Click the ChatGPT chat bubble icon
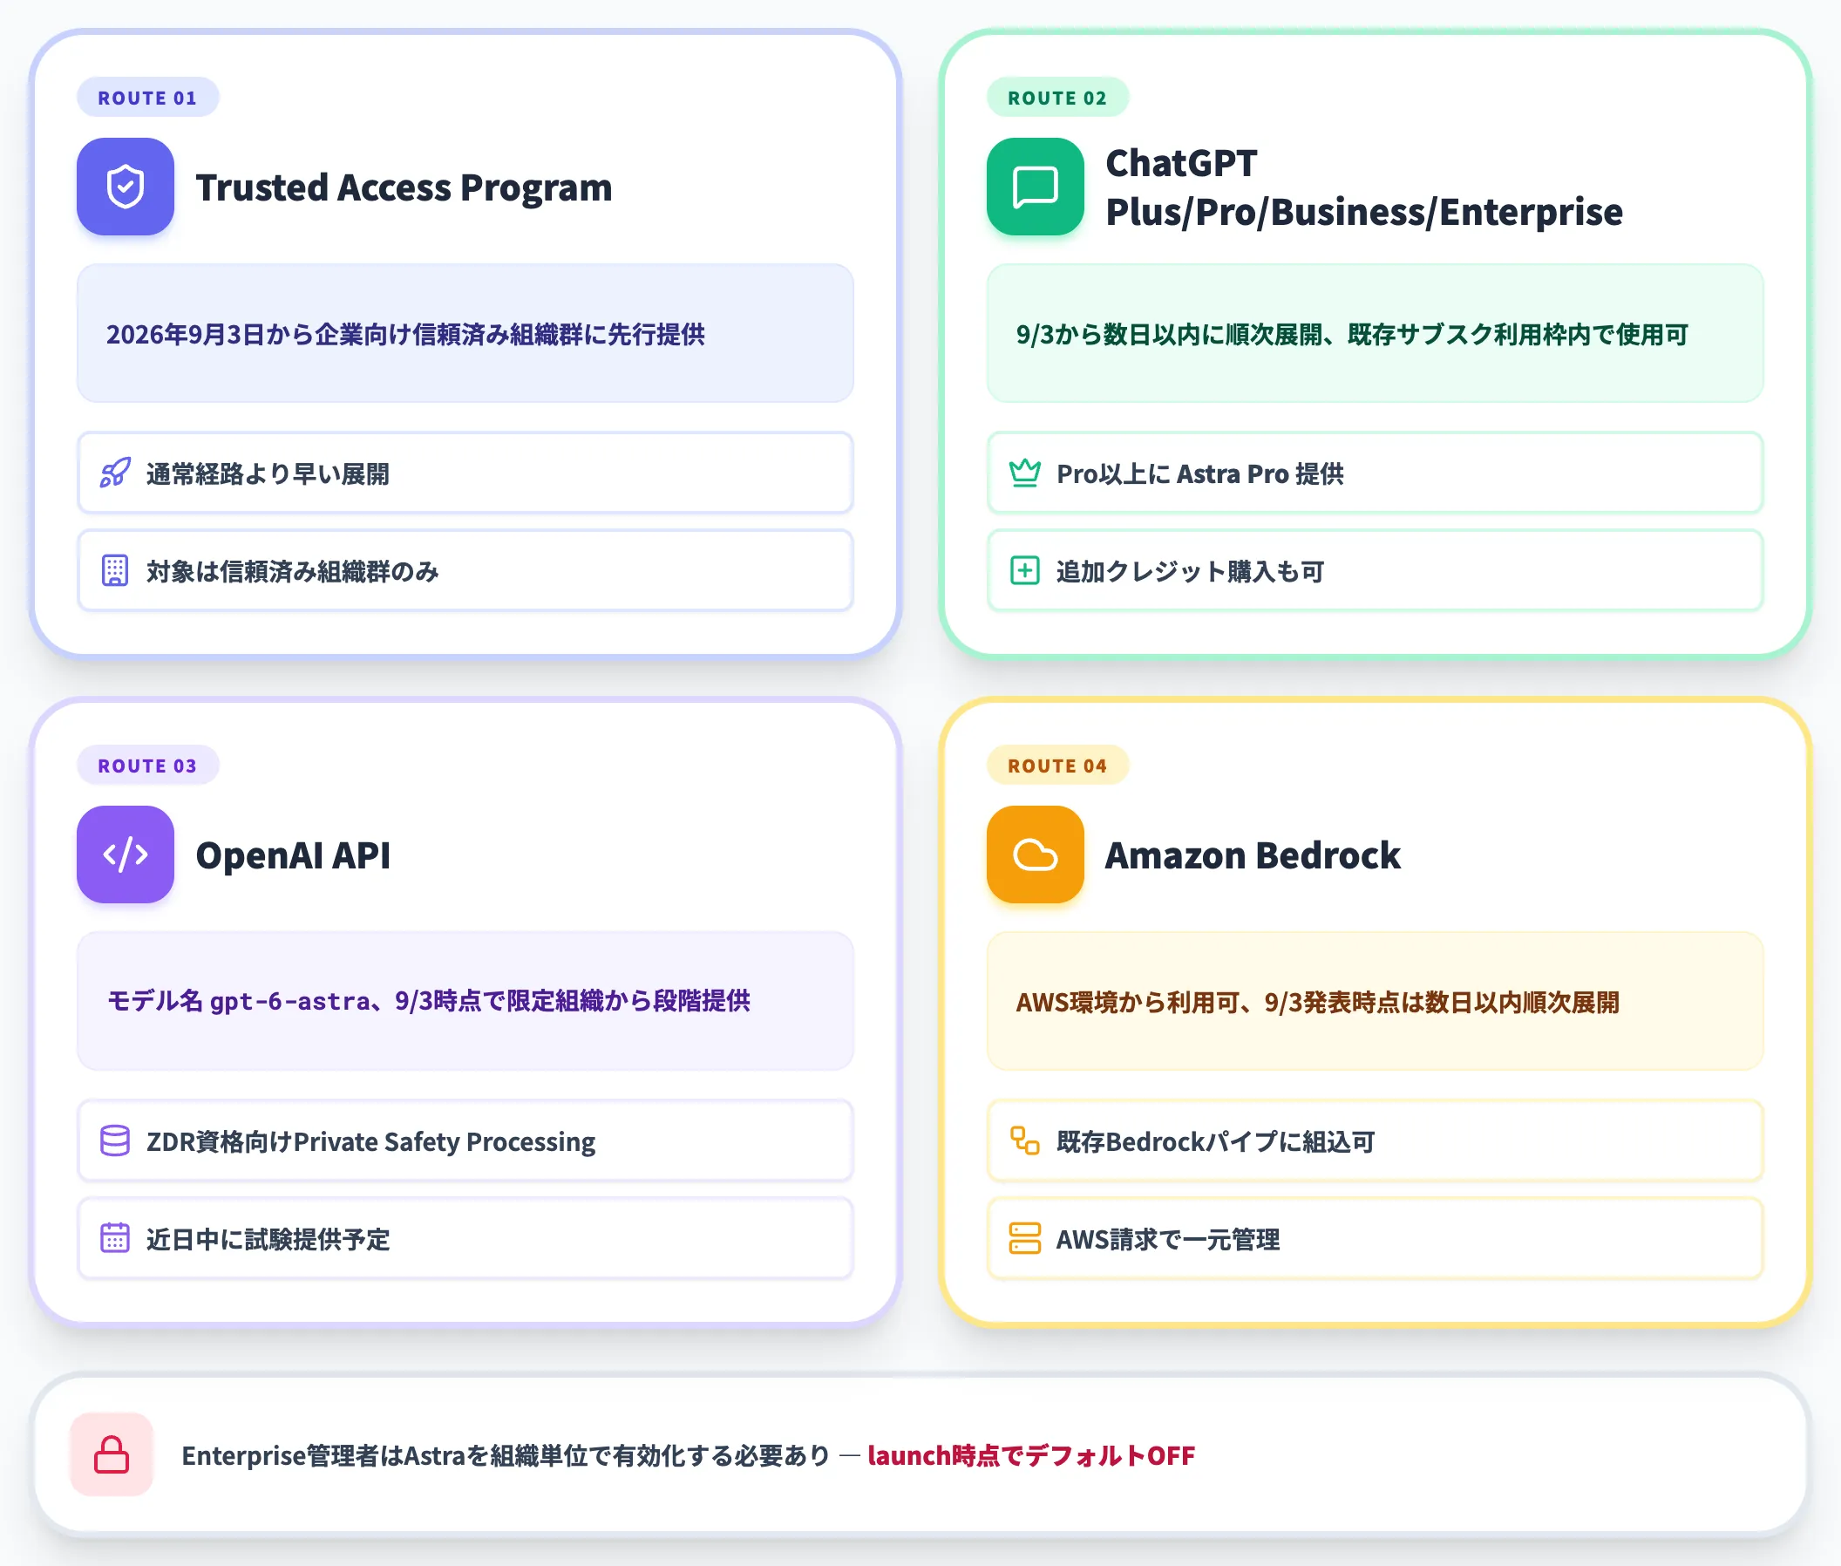Viewport: 1841px width, 1566px height. tap(1035, 187)
